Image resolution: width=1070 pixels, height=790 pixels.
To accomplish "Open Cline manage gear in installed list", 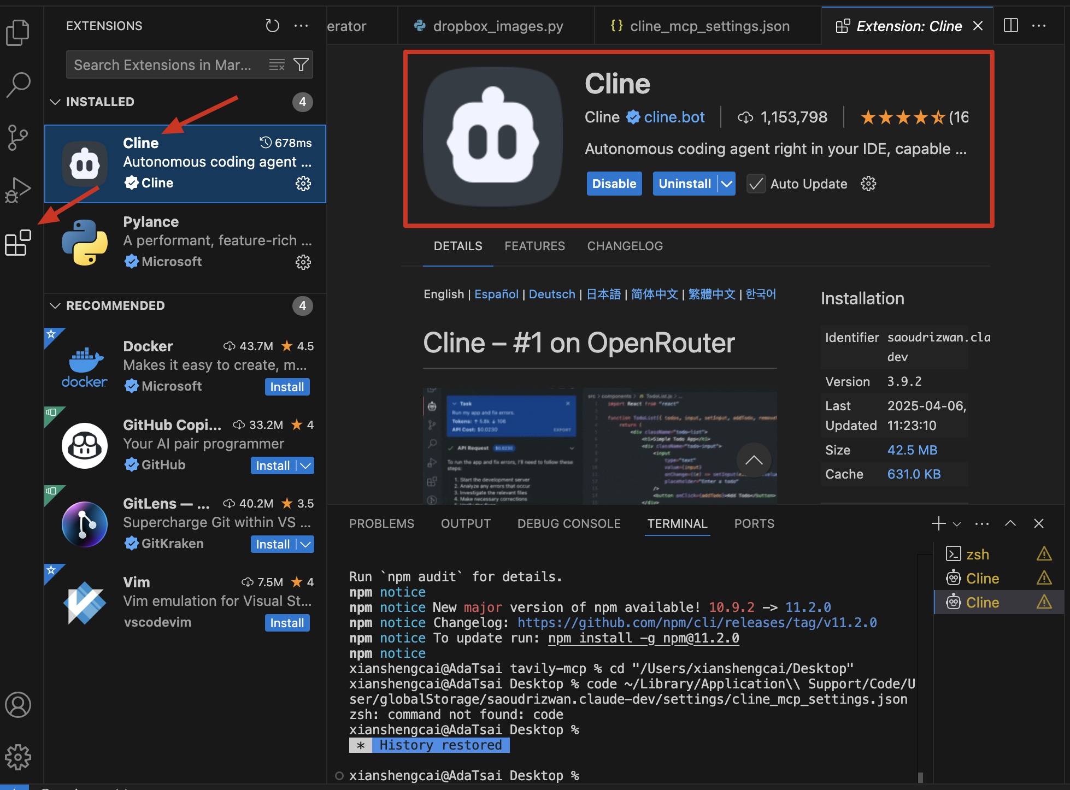I will click(303, 184).
